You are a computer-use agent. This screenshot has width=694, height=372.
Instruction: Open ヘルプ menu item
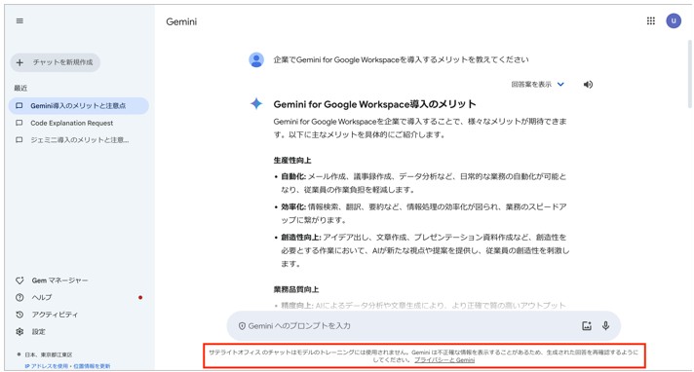tap(42, 297)
